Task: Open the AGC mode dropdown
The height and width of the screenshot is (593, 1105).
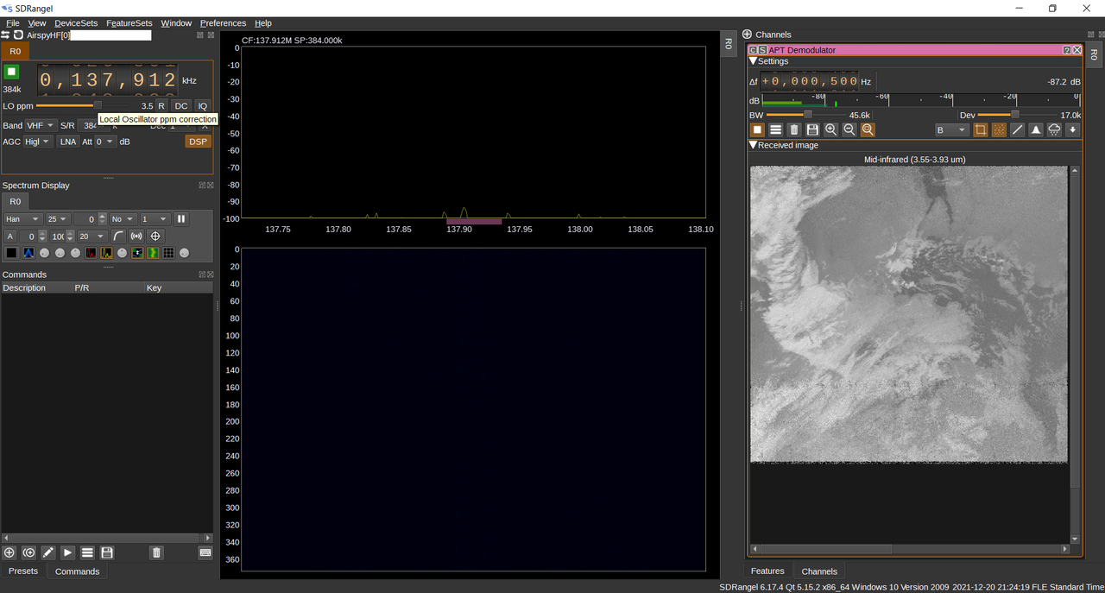Action: click(38, 142)
